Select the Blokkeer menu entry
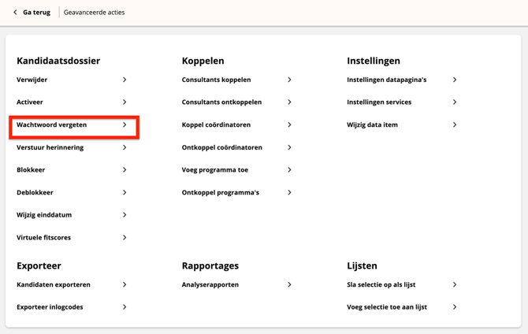 point(31,169)
